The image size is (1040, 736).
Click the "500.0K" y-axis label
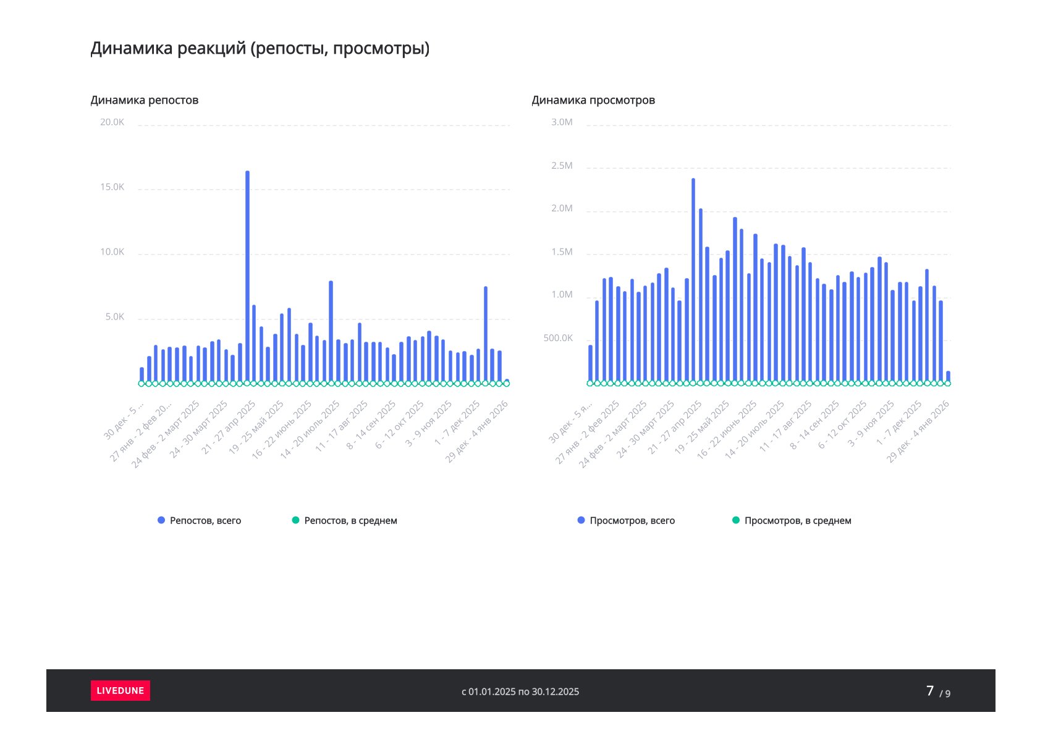click(557, 338)
